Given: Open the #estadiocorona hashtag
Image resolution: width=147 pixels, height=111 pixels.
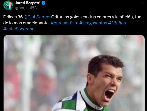Looking at the screenshot, I should pyautogui.click(x=19, y=29).
